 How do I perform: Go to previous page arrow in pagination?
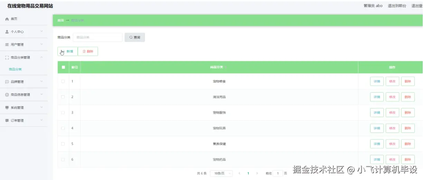(x=239, y=173)
